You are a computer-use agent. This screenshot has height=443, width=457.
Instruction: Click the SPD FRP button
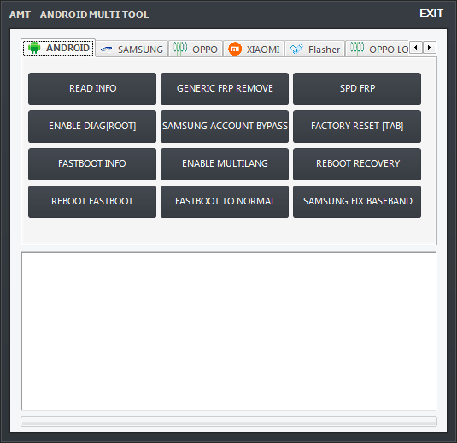357,89
